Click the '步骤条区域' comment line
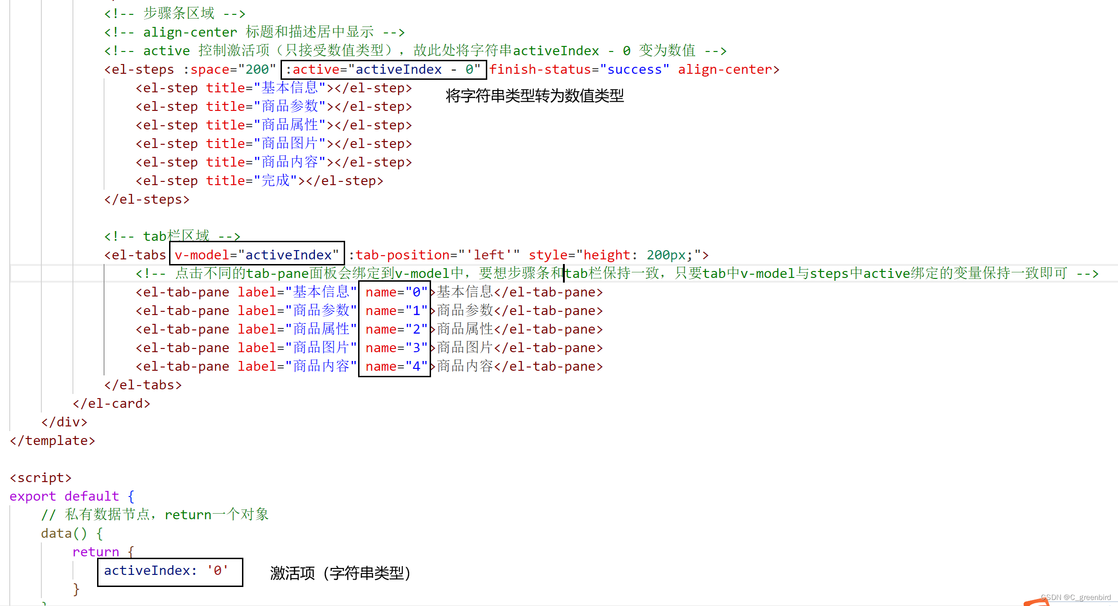The image size is (1118, 606). click(175, 13)
